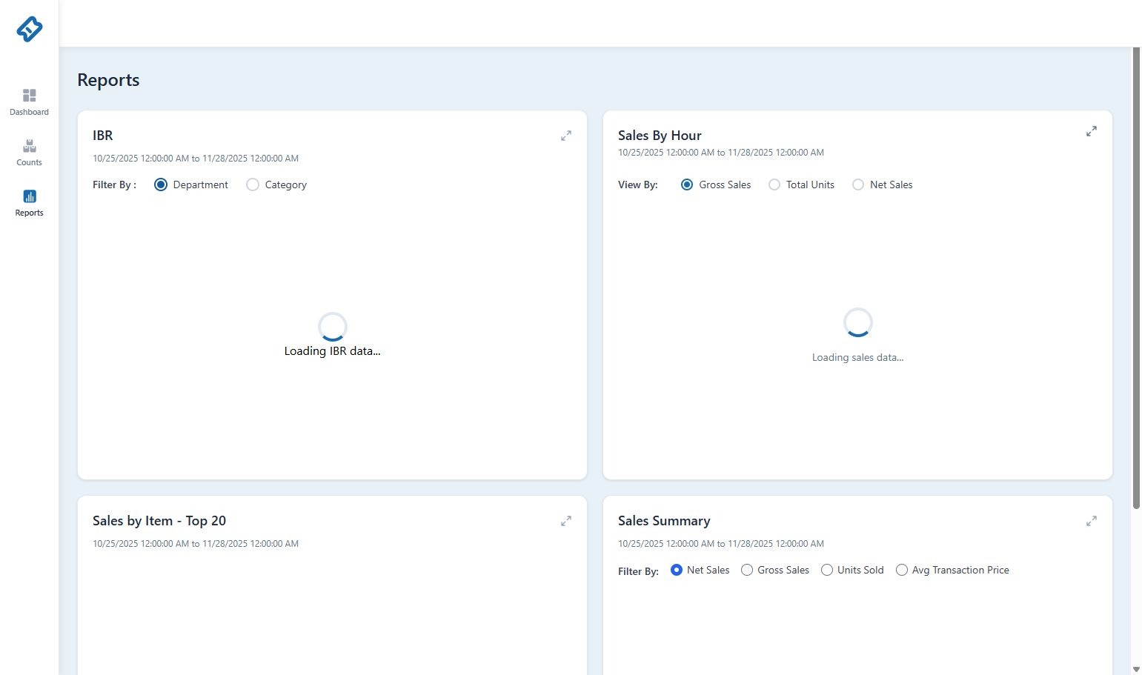Click the Sales by Item - Top 20 title

pos(159,521)
